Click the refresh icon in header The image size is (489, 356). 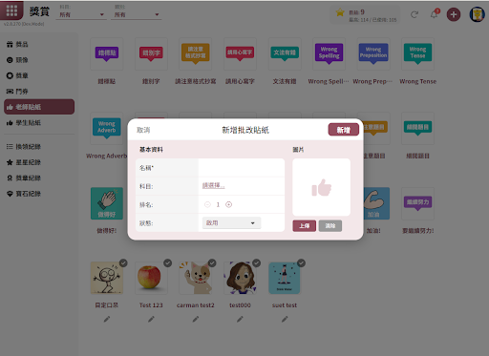click(x=415, y=14)
